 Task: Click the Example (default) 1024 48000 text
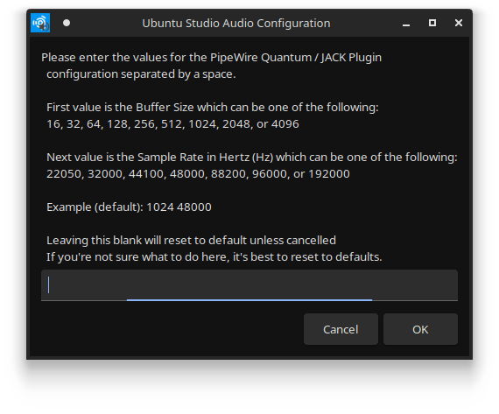click(x=129, y=207)
